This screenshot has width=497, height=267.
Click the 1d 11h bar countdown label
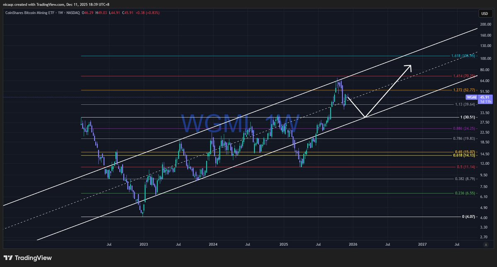pyautogui.click(x=485, y=102)
